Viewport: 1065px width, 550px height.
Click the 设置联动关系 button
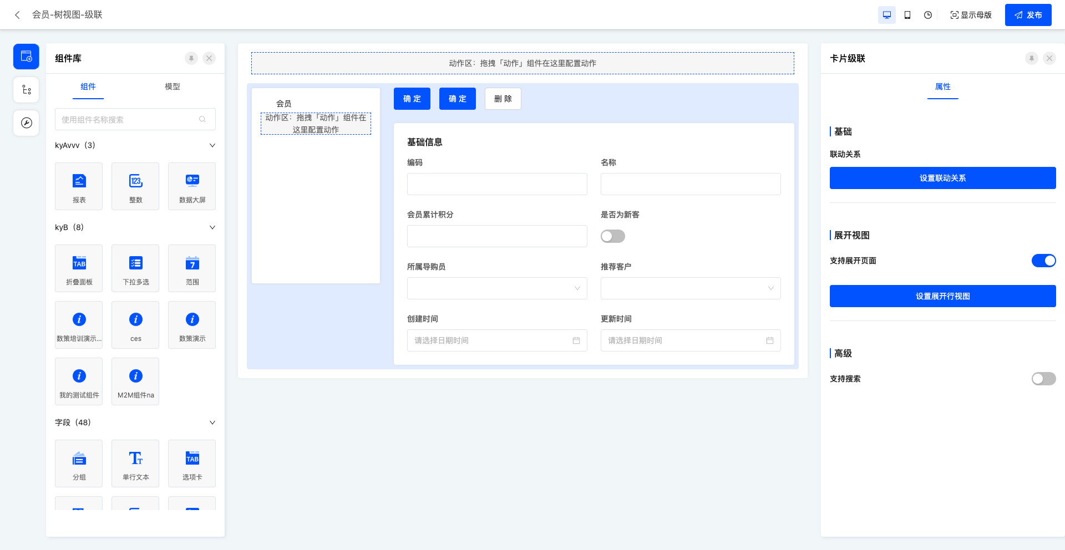(x=942, y=178)
